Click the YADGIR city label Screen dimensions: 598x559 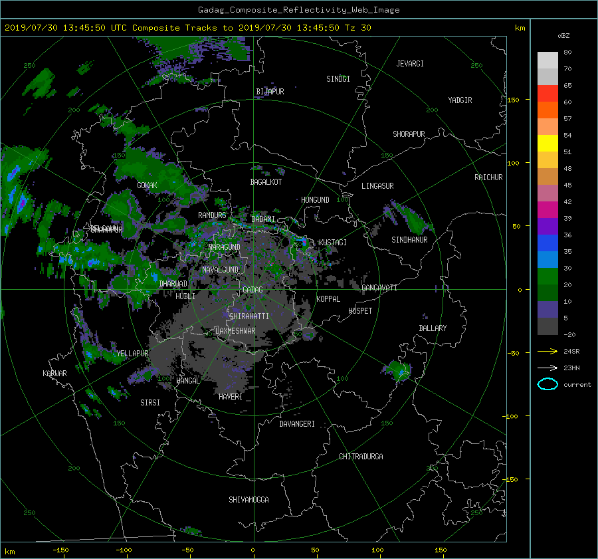(460, 100)
